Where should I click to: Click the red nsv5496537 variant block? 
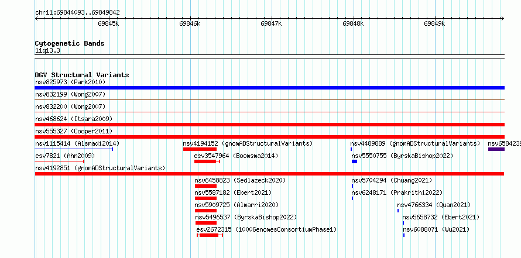tap(206, 223)
